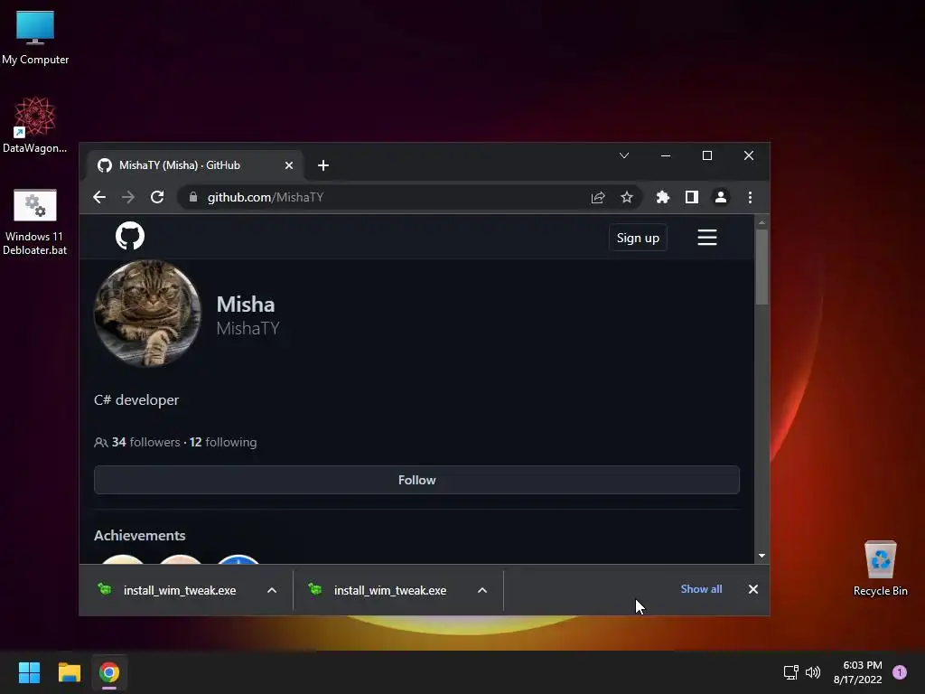Expand options for first install_wim_tweak.exe download
Image resolution: width=925 pixels, height=694 pixels.
click(x=272, y=590)
